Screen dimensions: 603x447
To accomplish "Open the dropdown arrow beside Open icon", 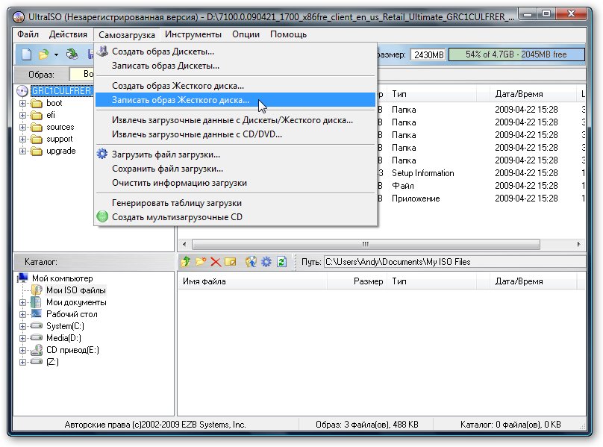I will tap(56, 54).
